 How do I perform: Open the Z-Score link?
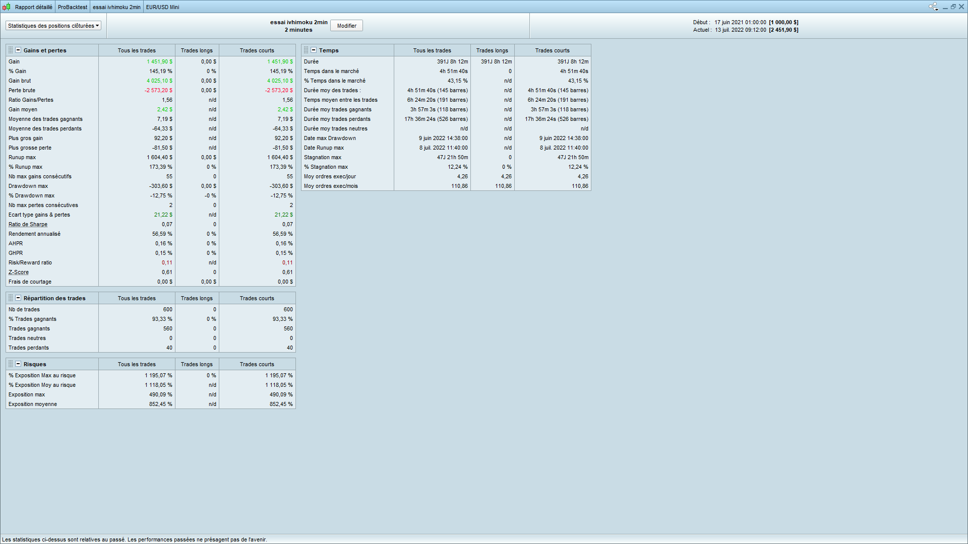coord(19,273)
